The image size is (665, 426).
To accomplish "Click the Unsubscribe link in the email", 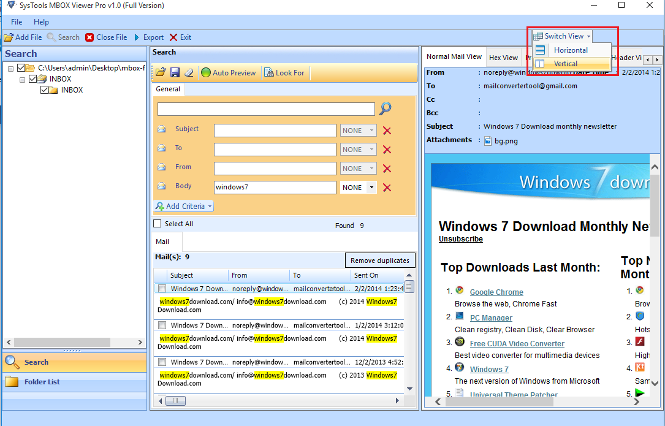I will (x=460, y=239).
